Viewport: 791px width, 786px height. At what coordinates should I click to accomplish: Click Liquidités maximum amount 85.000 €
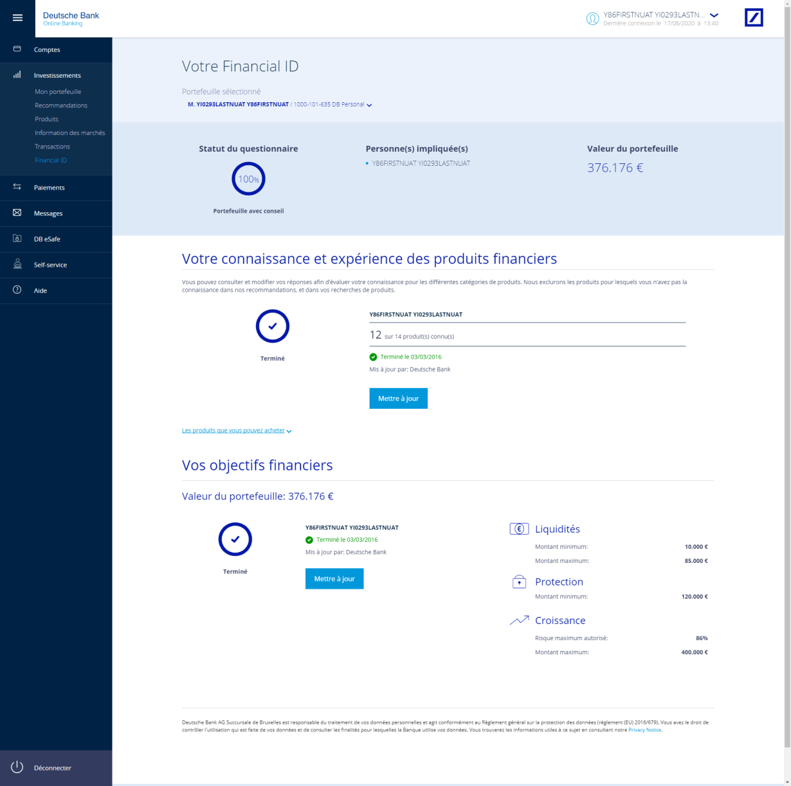[x=696, y=561]
